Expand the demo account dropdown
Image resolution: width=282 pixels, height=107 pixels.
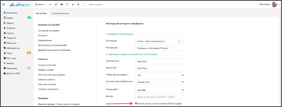click(40, 5)
